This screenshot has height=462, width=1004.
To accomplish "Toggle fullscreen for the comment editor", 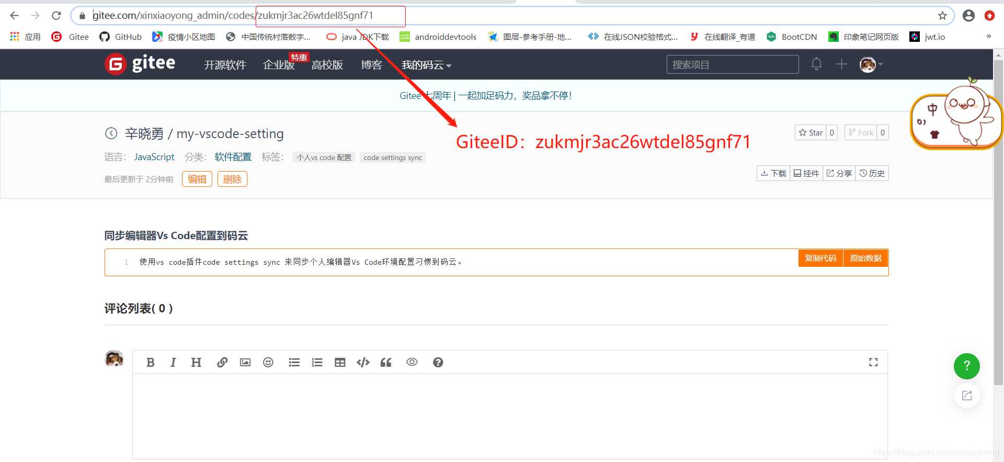I will 873,362.
